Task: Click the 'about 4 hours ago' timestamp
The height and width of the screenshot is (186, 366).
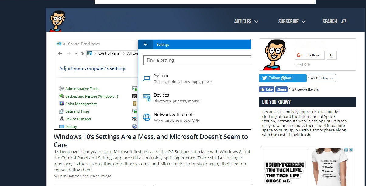Action: [97, 176]
